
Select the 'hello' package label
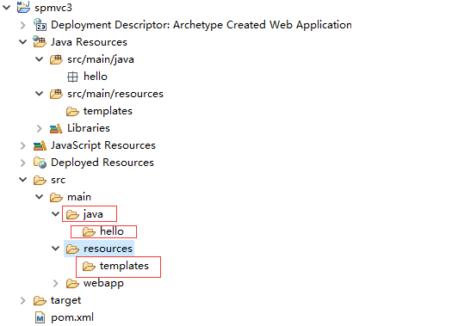tap(96, 77)
